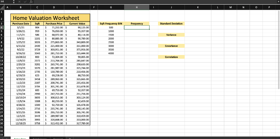Viewport: 280px width, 139px height.
Task: Select row 20 header
Action: click(x=2, y=87)
